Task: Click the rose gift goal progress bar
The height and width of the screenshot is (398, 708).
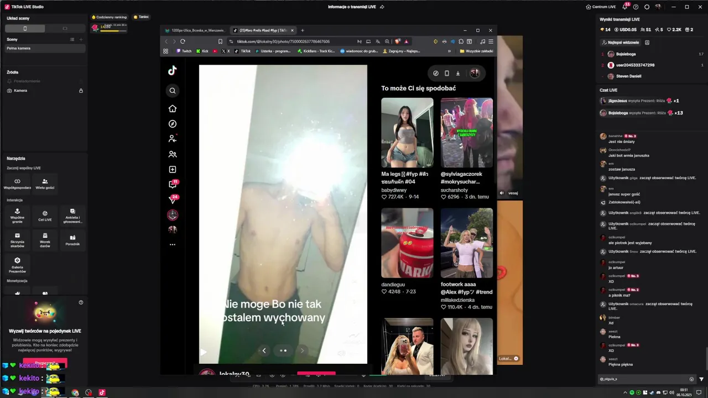Action: pos(113,30)
